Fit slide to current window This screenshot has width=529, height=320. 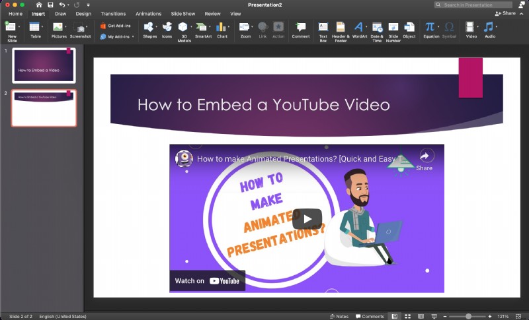point(518,316)
